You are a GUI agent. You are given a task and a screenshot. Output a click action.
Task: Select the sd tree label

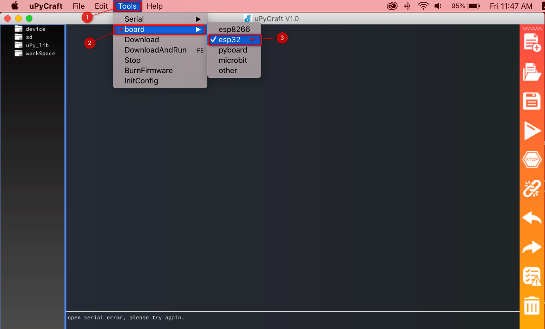tap(29, 37)
